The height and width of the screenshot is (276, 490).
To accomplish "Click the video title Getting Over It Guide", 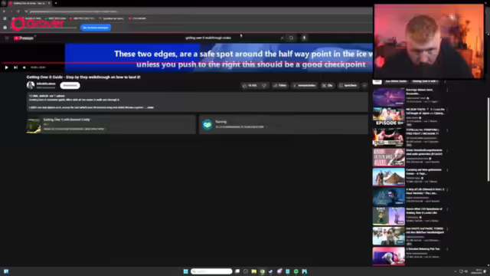I will [x=83, y=77].
